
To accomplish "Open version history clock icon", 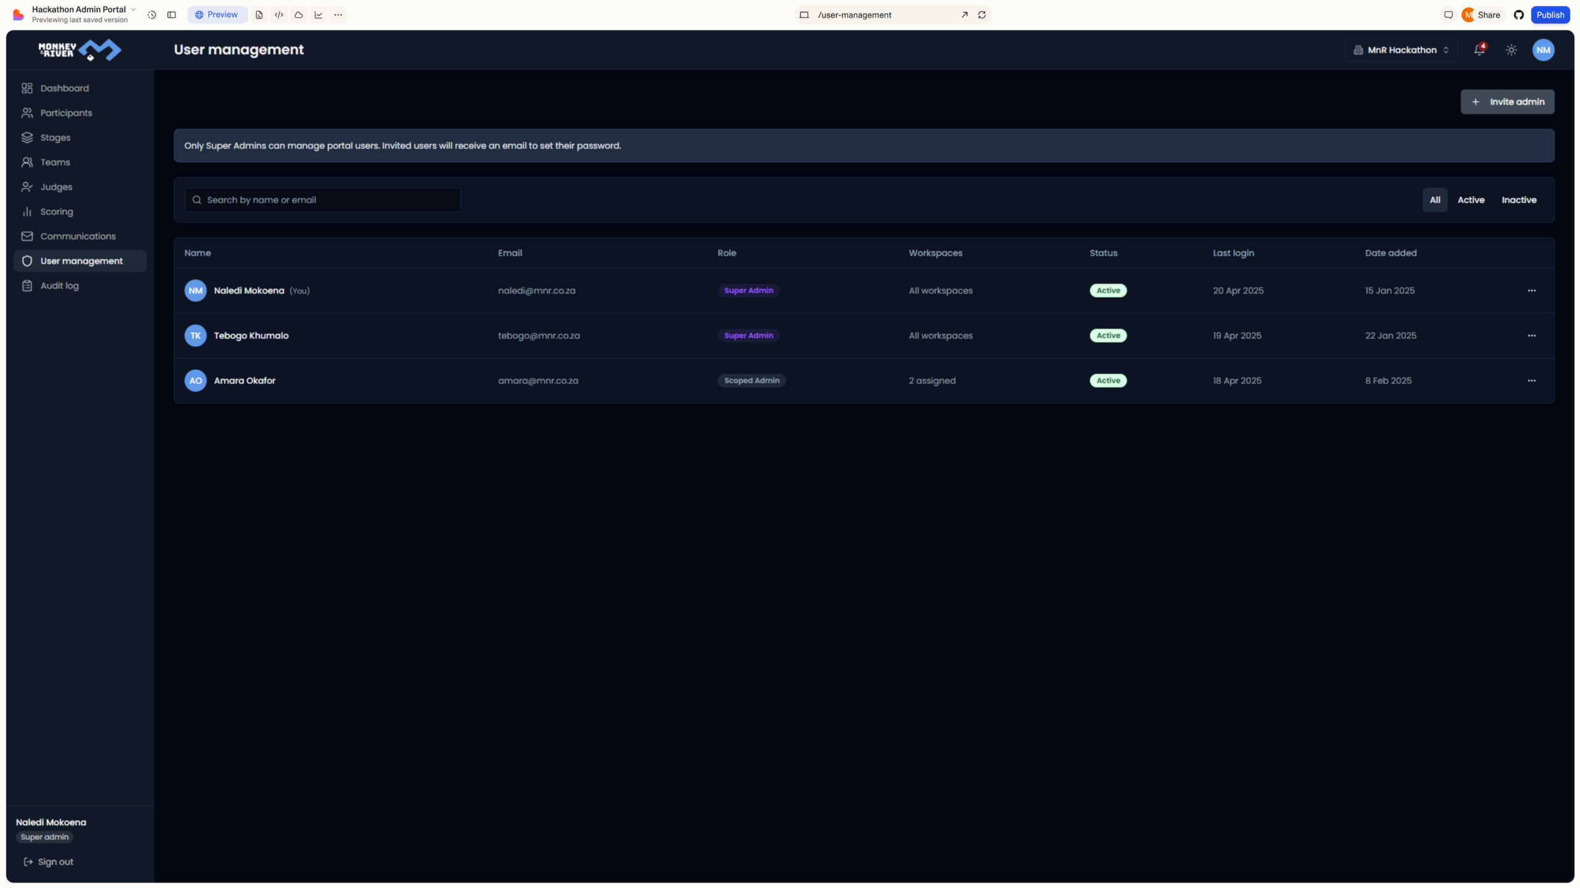I will click(x=152, y=15).
